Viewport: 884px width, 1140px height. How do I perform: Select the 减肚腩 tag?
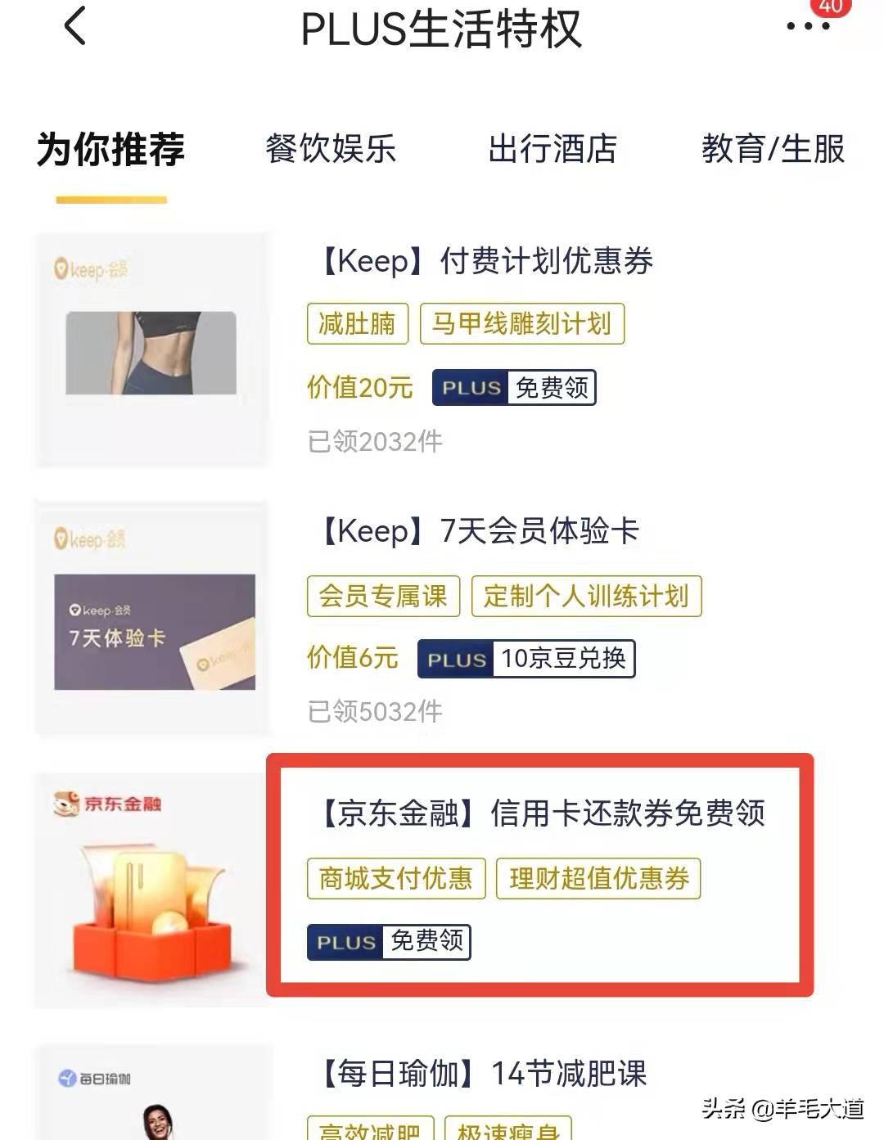point(357,323)
